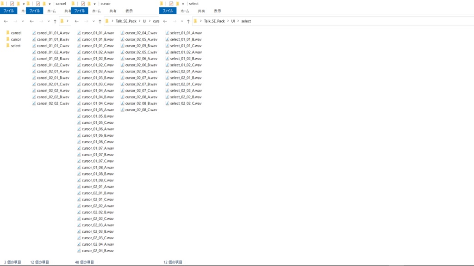474x266 pixels.
Task: Click the empty address bar area in the select window
Action: 360,21
